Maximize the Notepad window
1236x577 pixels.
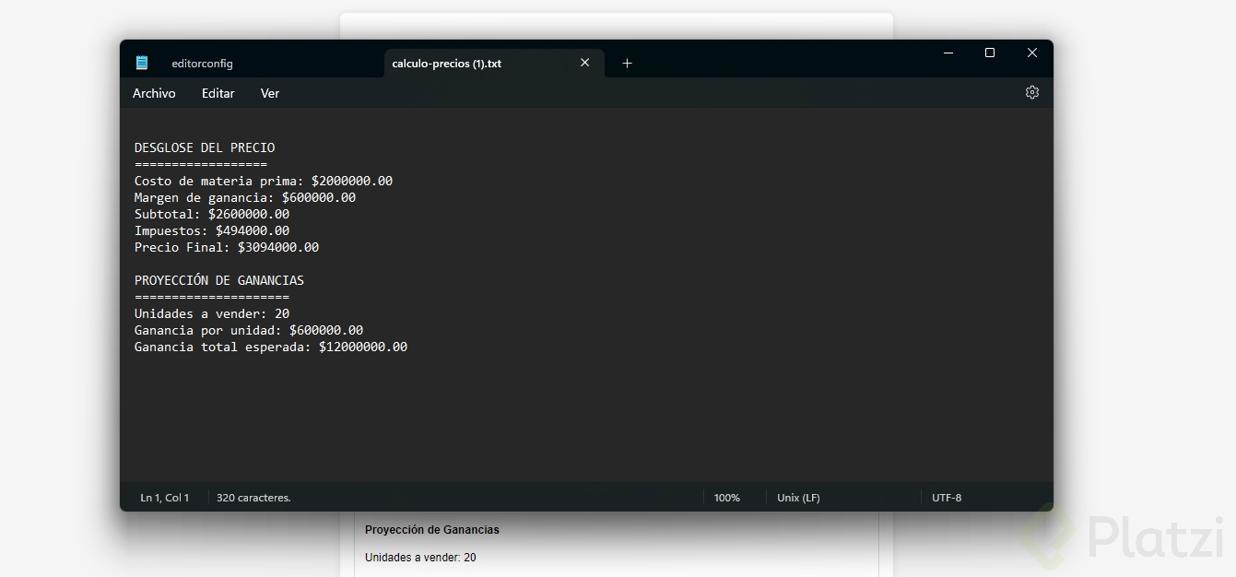click(990, 53)
